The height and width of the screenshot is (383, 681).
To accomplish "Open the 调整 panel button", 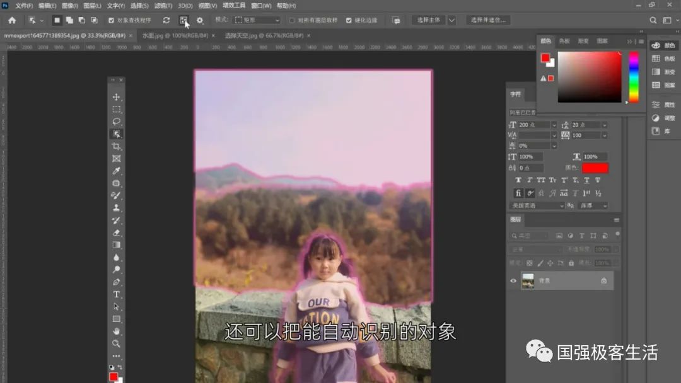I will [x=663, y=118].
